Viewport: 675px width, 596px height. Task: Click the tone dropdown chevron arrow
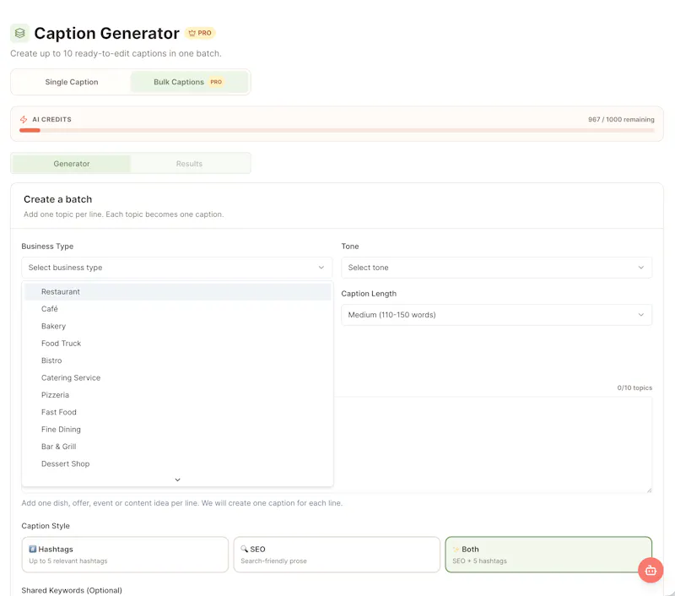point(641,268)
